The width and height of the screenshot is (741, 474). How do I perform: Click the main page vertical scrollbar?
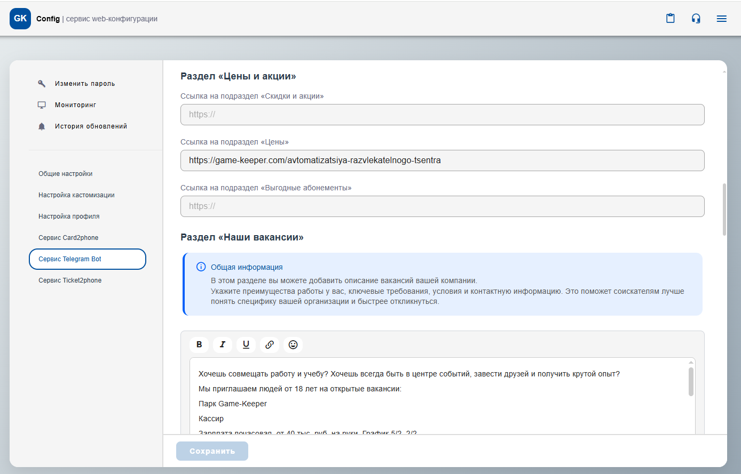(724, 209)
